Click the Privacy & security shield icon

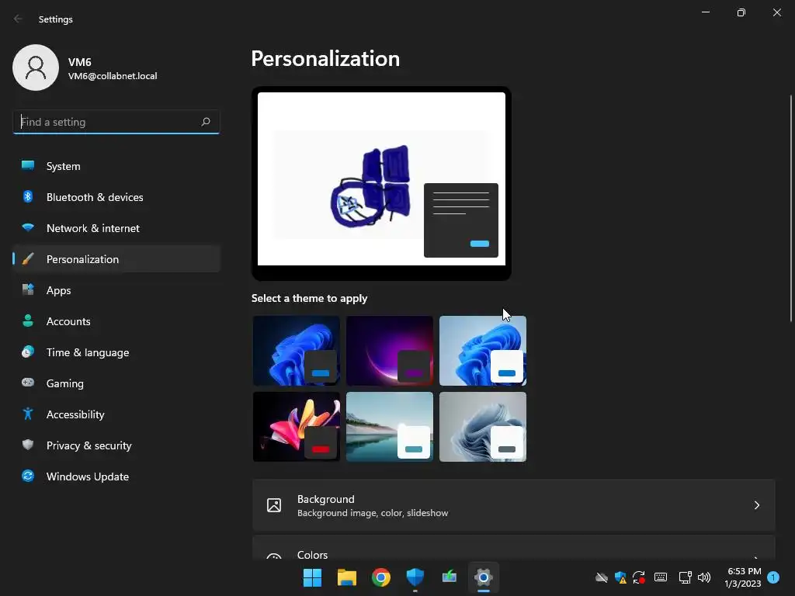[28, 445]
